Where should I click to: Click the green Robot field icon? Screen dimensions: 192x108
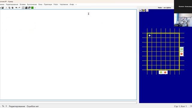32,8
